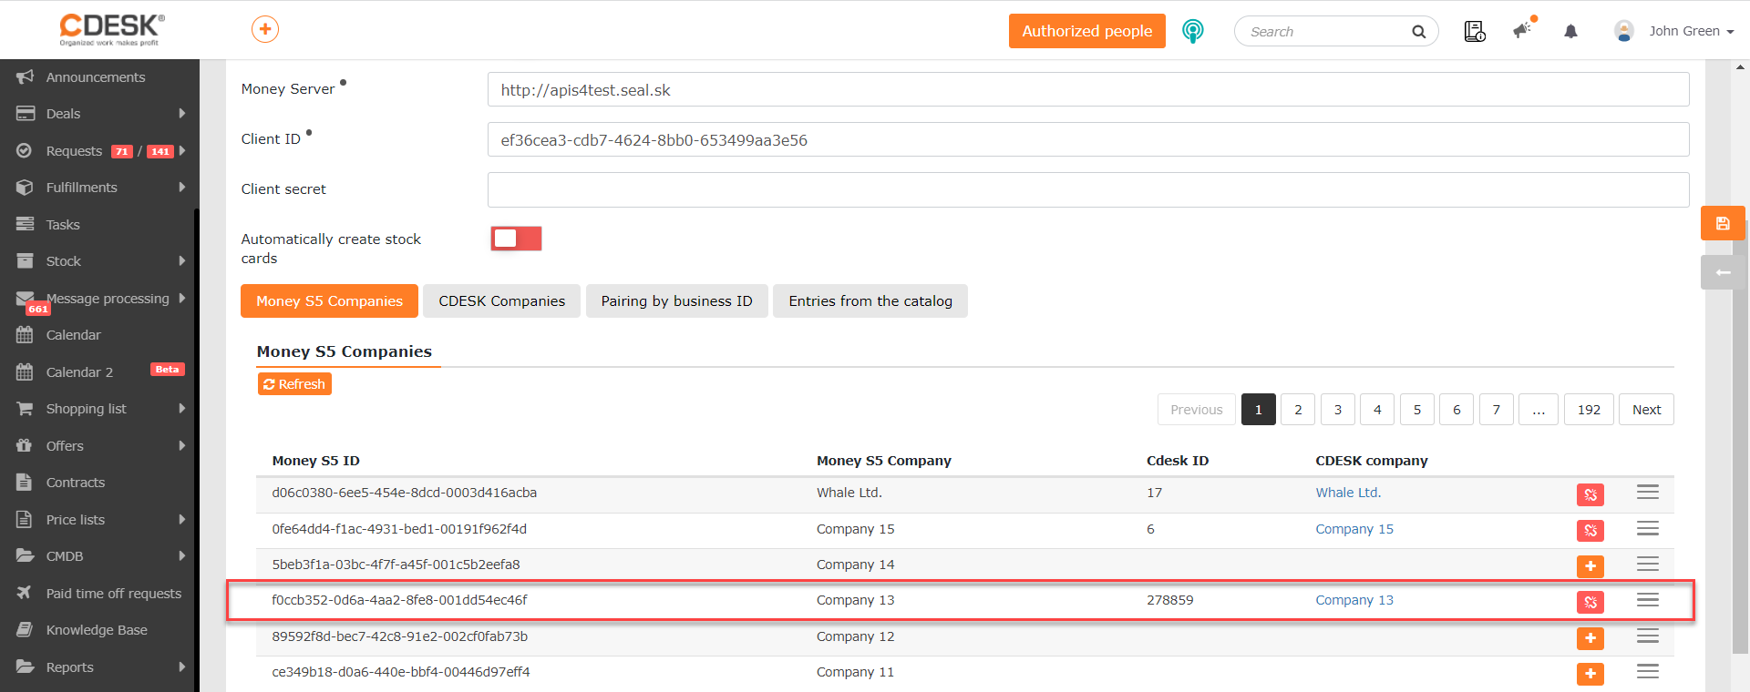1750x692 pixels.
Task: Expand the Stock submenu arrow
Action: (x=182, y=261)
